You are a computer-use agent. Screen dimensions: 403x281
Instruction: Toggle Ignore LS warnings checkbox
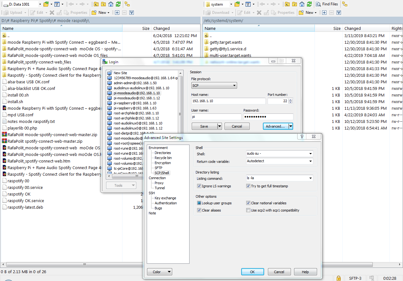point(199,186)
